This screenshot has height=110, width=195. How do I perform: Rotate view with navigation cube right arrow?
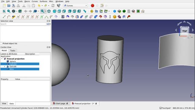tap(193, 30)
